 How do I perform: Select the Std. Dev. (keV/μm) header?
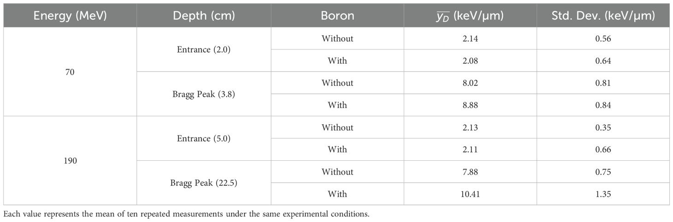[x=603, y=16]
